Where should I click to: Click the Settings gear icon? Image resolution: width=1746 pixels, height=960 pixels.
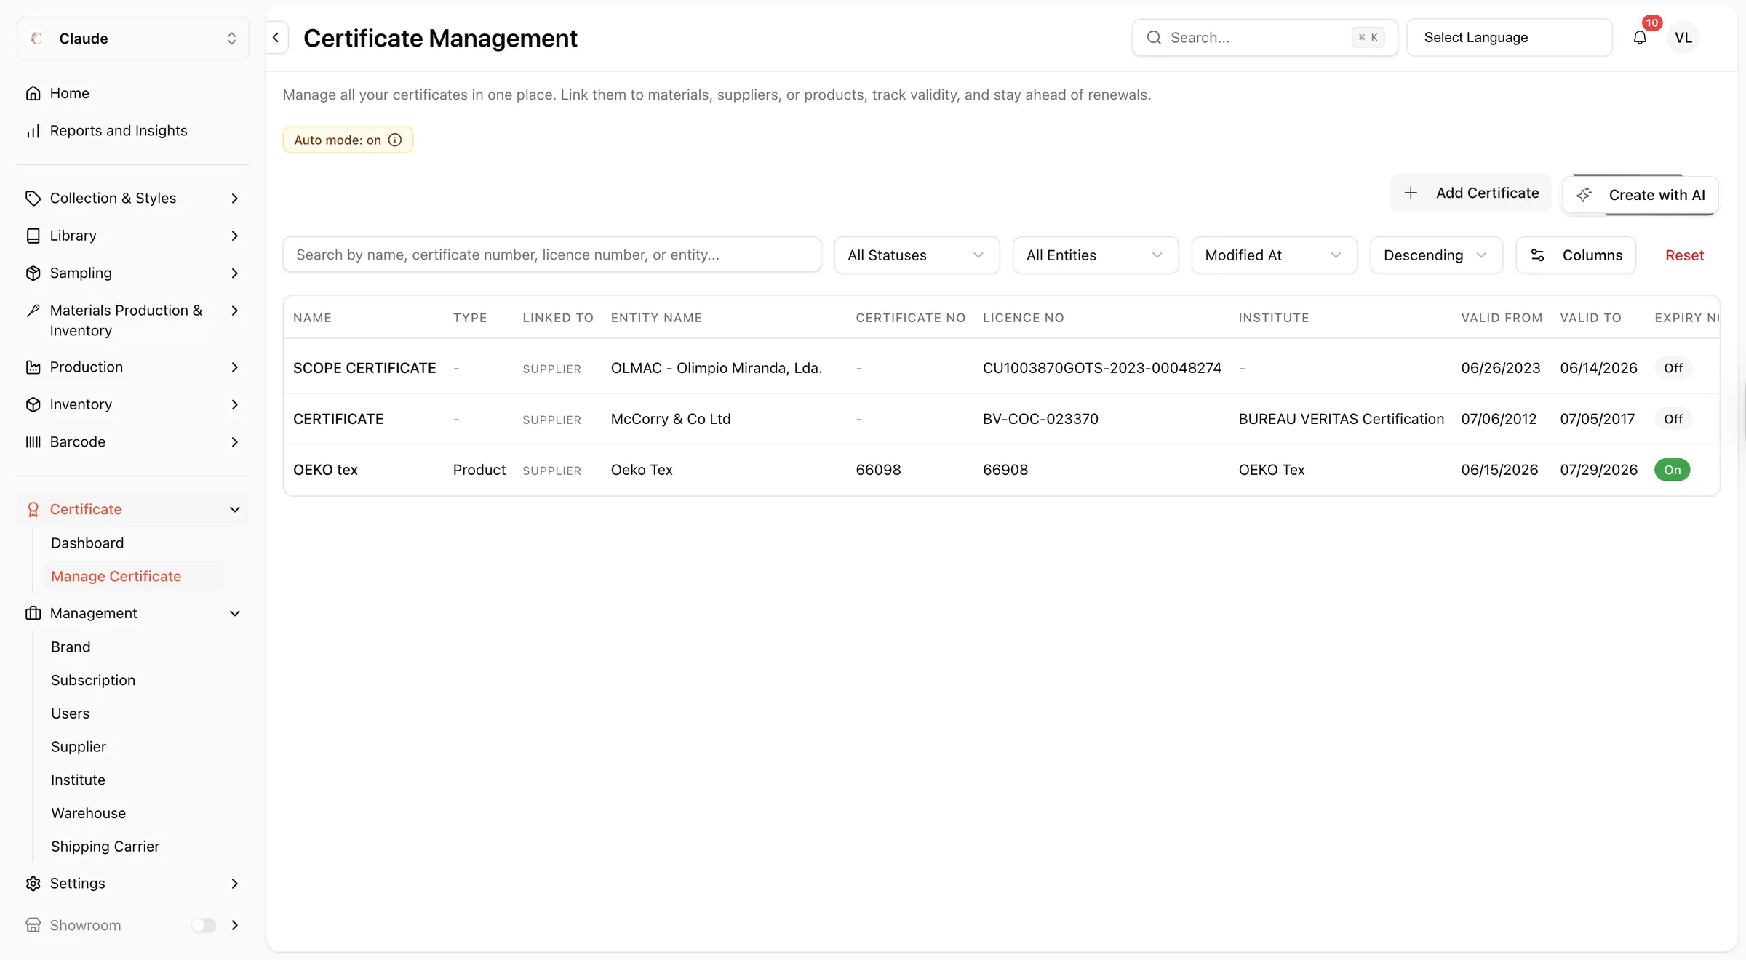[33, 884]
